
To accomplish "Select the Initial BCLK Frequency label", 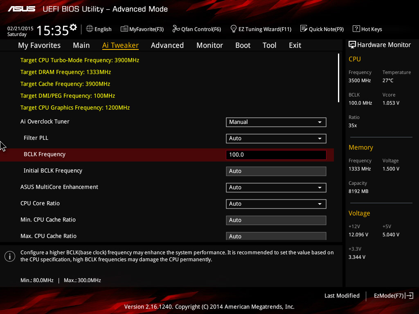I will 53,170.
